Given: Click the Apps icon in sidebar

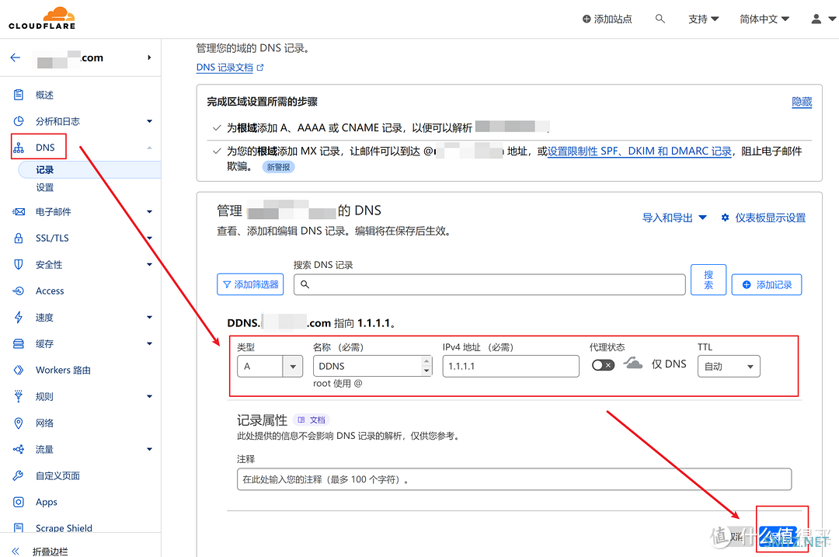Looking at the screenshot, I should (x=19, y=502).
